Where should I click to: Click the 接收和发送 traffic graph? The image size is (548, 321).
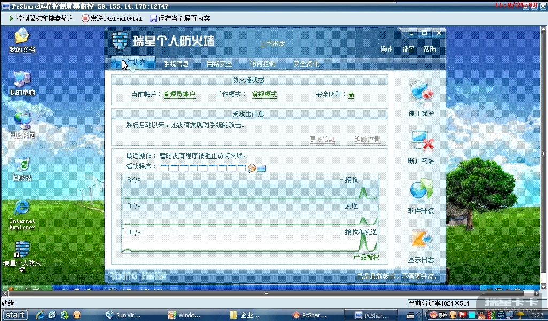click(250, 240)
